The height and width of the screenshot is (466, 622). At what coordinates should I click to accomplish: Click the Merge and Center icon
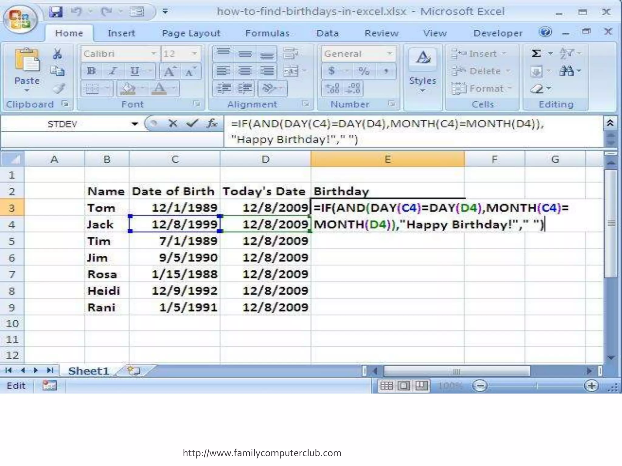click(290, 71)
